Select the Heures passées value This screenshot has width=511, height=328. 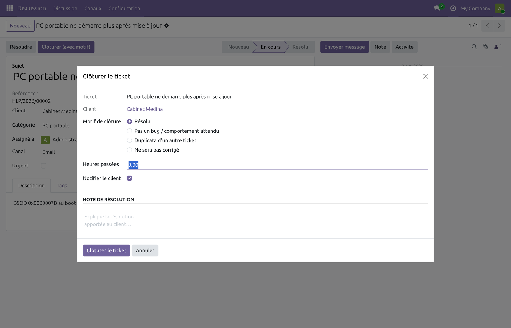pyautogui.click(x=133, y=165)
